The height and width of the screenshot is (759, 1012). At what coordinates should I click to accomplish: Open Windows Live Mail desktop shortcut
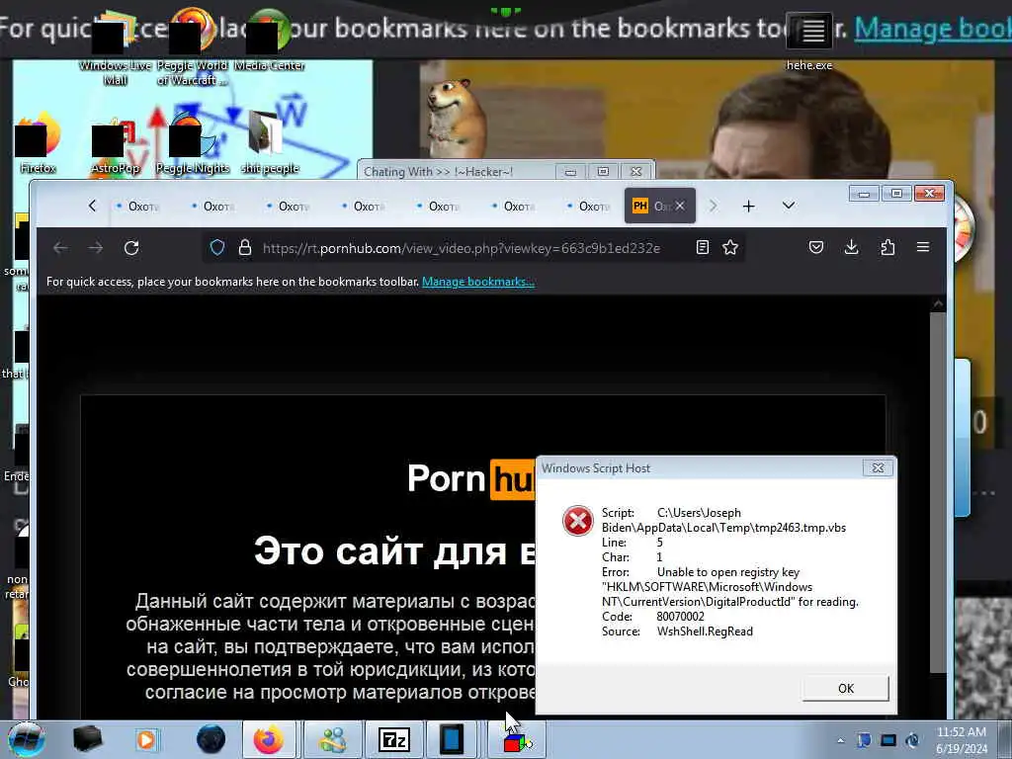pyautogui.click(x=115, y=46)
